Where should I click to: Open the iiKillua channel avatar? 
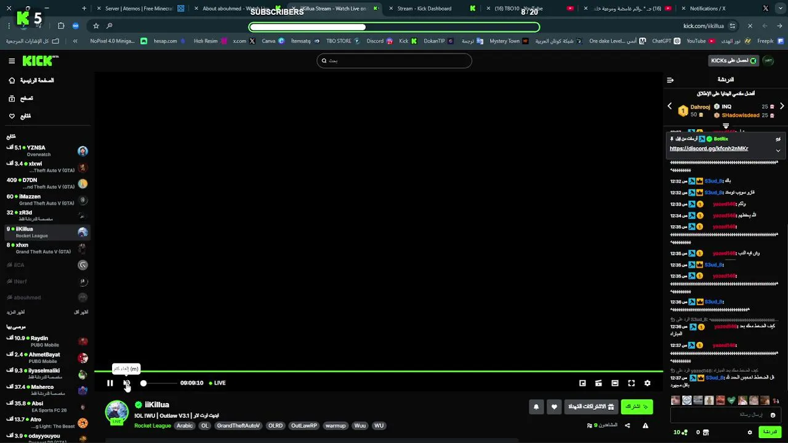tap(116, 413)
